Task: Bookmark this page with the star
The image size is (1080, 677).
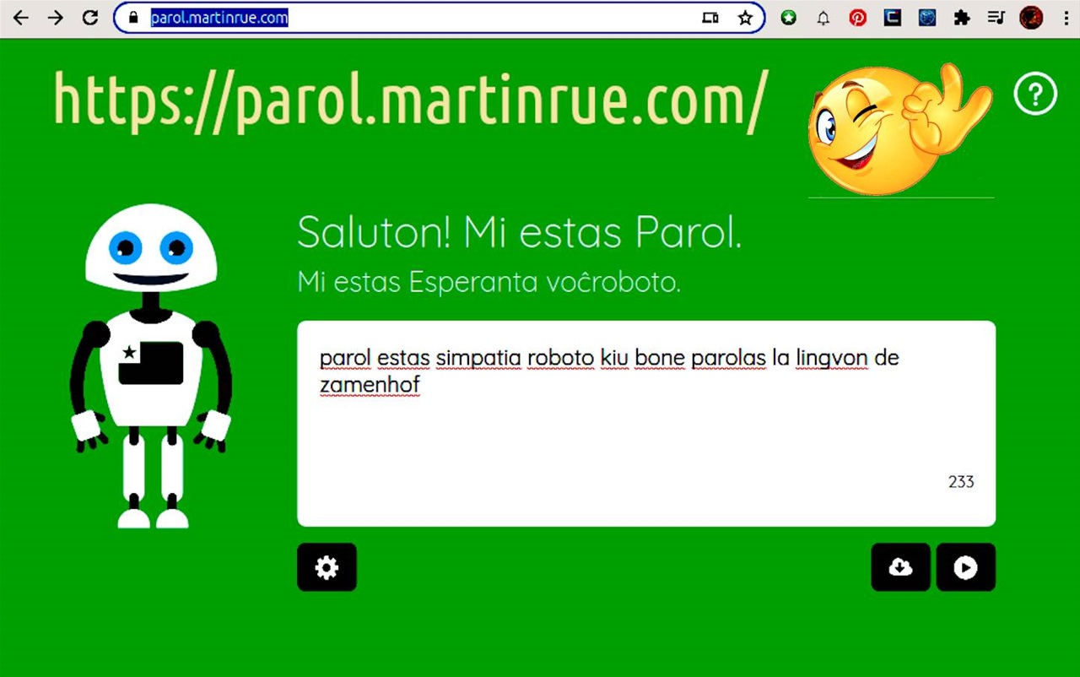Action: point(745,18)
